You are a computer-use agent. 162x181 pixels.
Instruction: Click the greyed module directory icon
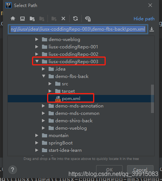coord(42,19)
